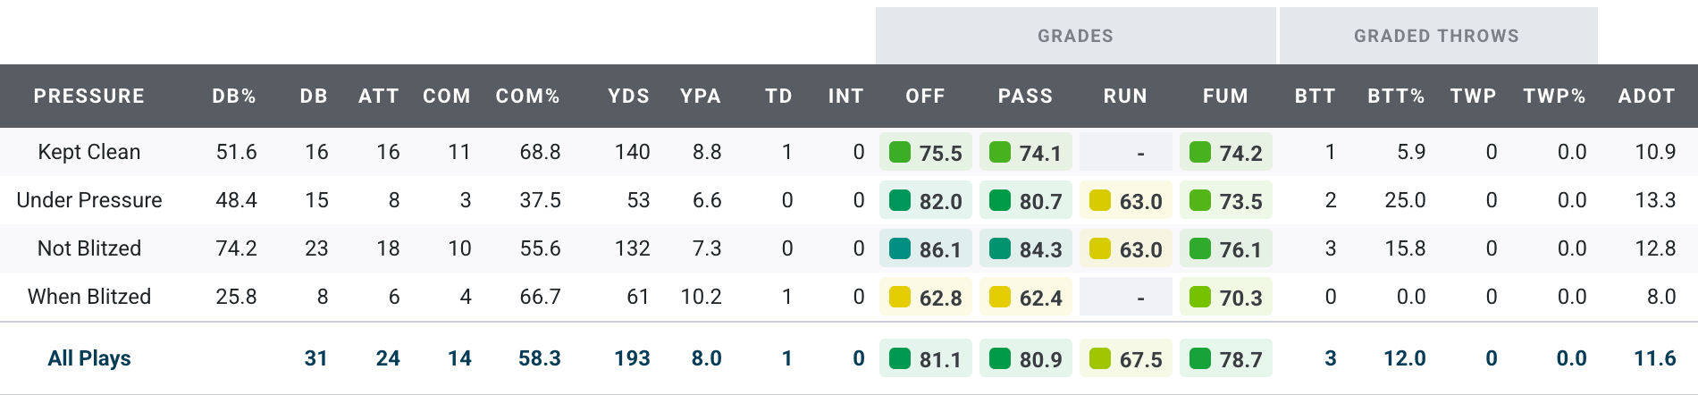The width and height of the screenshot is (1698, 395).
Task: Click the Kept Clean empty RUN grade cell
Action: (1126, 153)
